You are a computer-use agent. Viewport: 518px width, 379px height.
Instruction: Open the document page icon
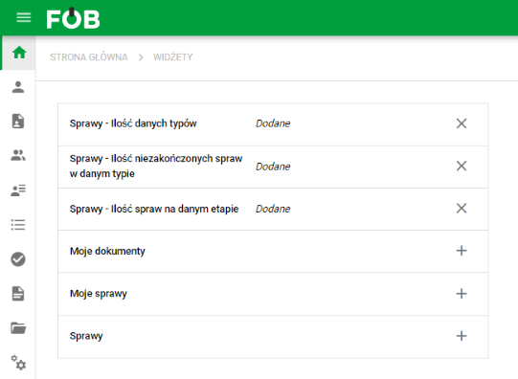(x=18, y=294)
